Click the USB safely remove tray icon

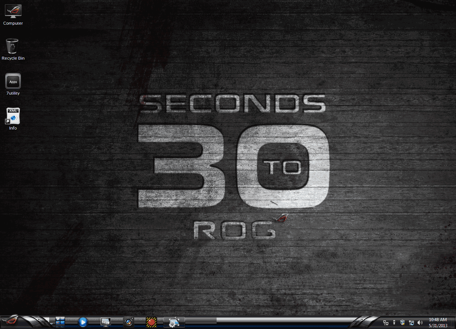(x=394, y=323)
